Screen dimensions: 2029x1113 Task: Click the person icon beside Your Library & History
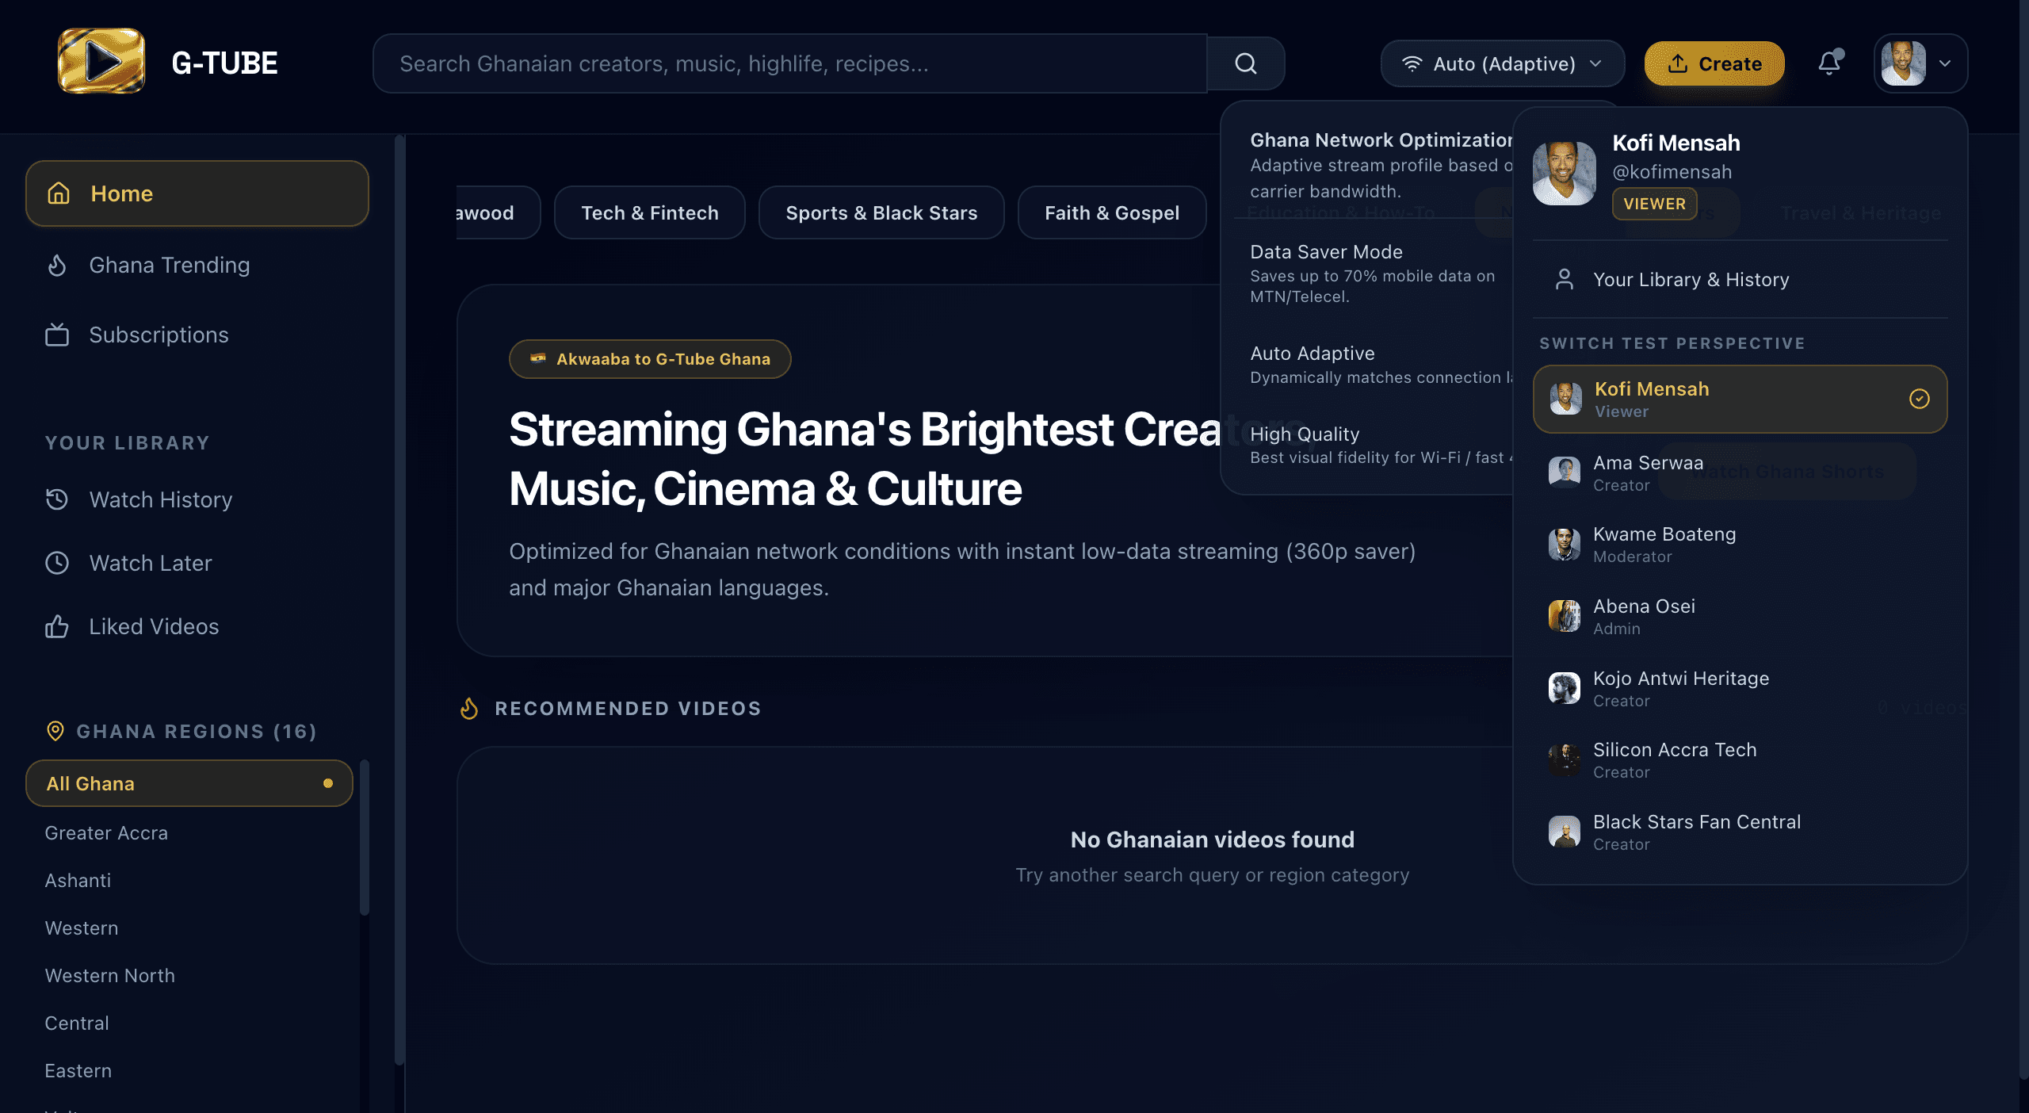1565,279
